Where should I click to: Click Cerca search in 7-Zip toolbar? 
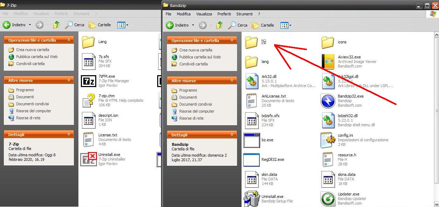pos(75,25)
